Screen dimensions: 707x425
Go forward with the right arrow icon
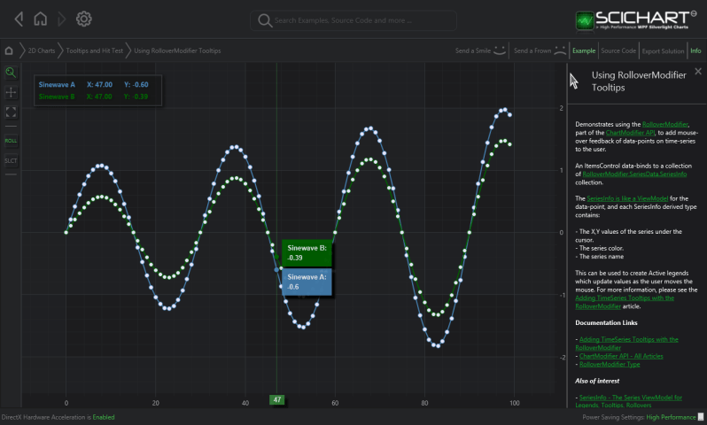click(x=62, y=19)
